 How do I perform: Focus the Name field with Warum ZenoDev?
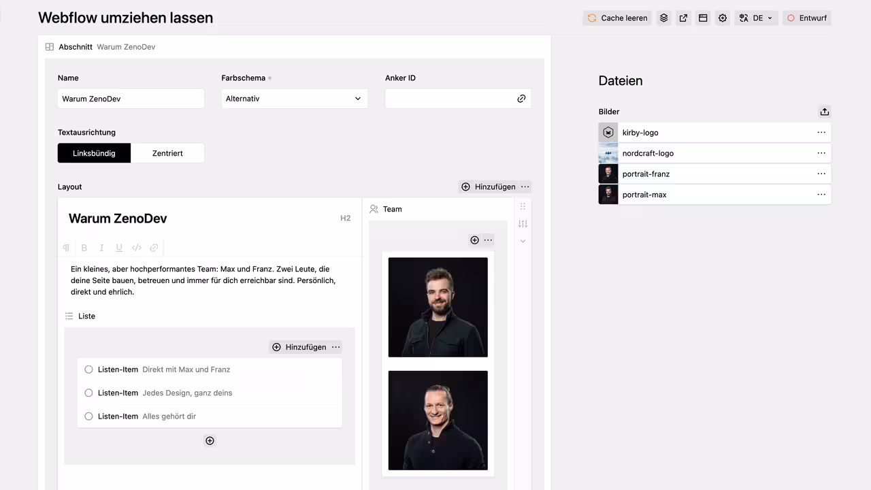tap(131, 99)
